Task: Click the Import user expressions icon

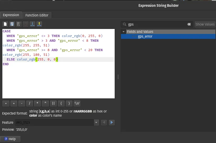Action: [32, 24]
